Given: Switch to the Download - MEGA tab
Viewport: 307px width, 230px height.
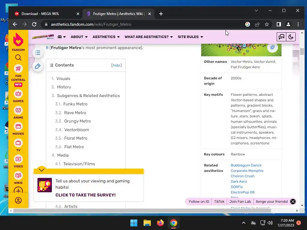Looking at the screenshot, I should [46, 14].
